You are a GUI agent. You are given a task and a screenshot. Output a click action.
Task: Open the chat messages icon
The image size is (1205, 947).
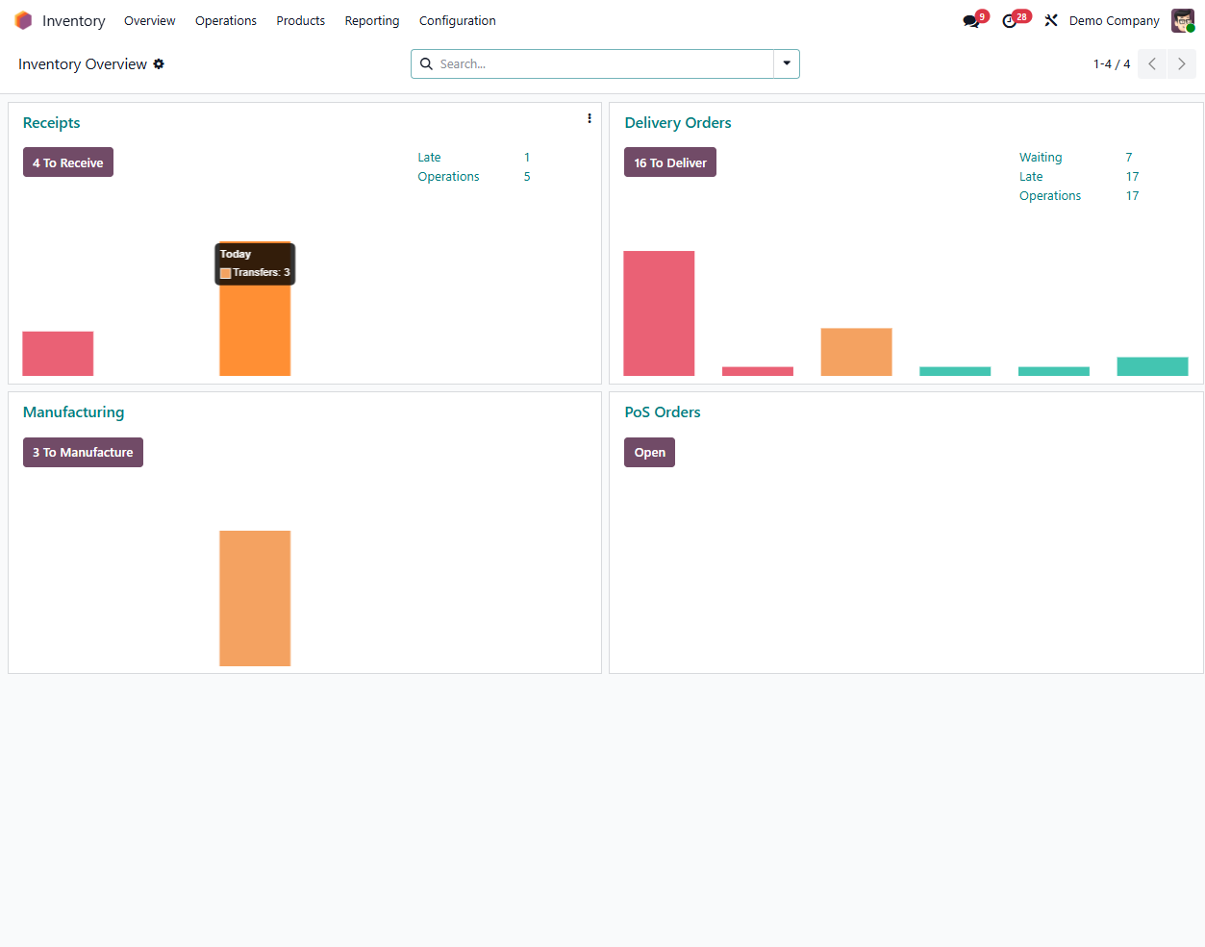click(971, 21)
